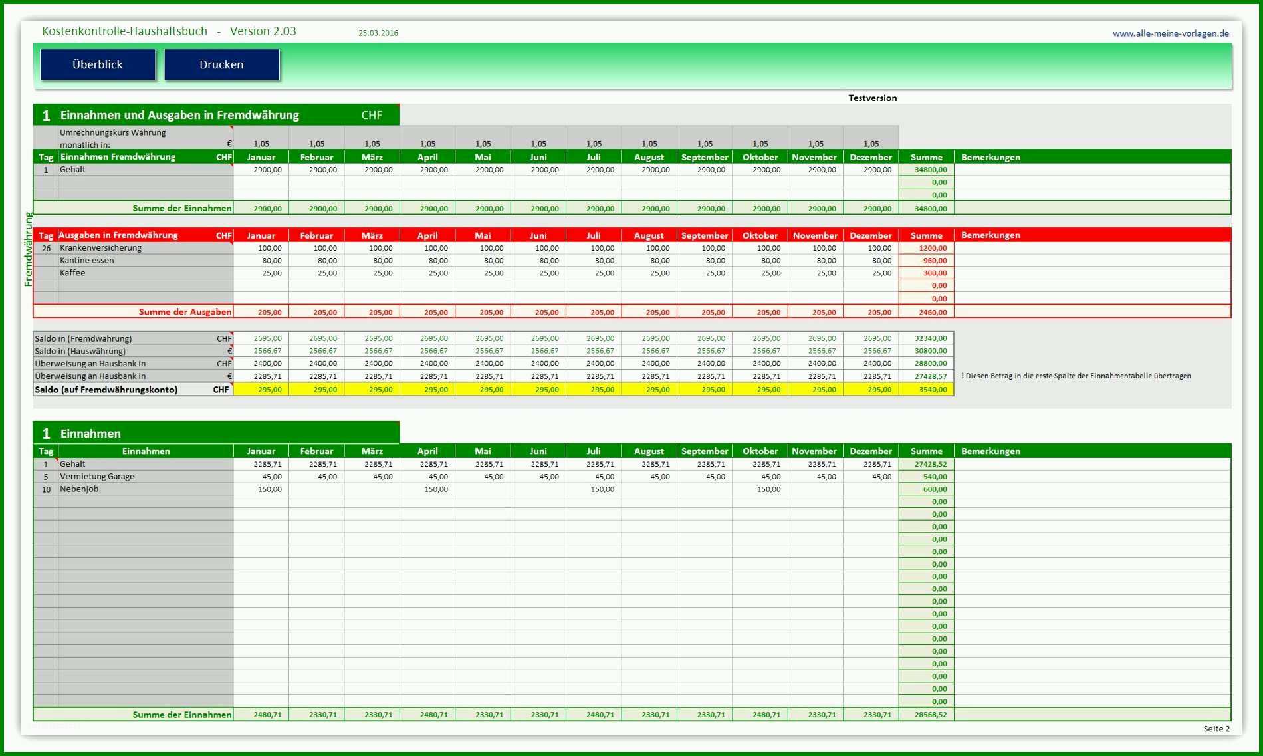
Task: Select the Saldo (auf Fremdwährungskonto) label
Action: [x=133, y=390]
